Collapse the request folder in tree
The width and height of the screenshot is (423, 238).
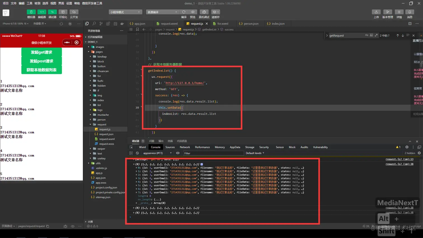[x=91, y=124]
